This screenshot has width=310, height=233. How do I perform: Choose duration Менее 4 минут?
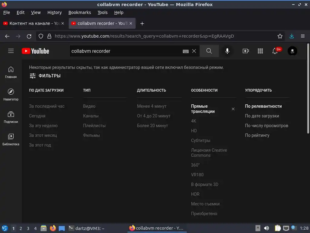coord(152,106)
